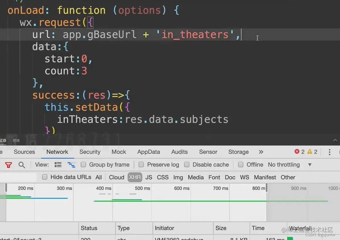Screen dimensions: 340x240
Task: Toggle the XHR request filter
Action: coord(135,177)
